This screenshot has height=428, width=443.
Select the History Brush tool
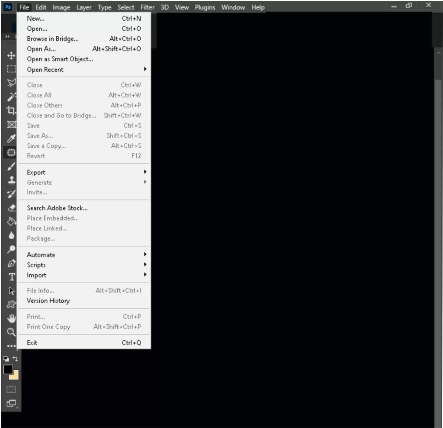coord(11,194)
